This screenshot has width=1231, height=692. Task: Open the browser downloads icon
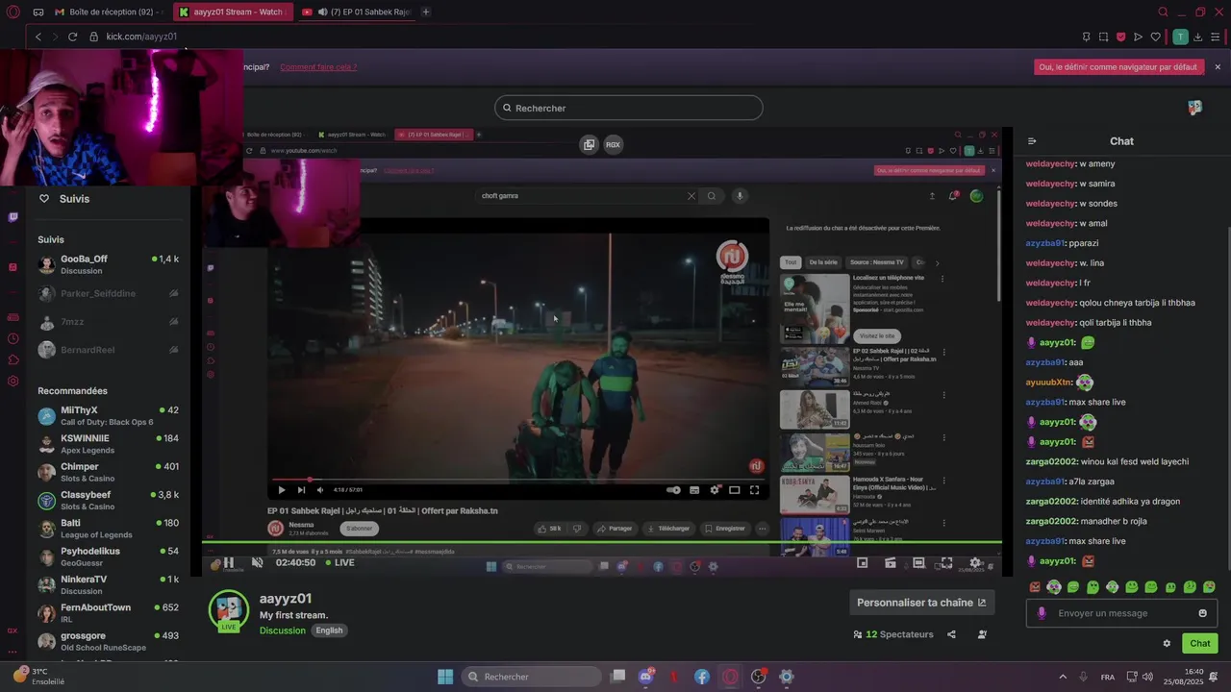pos(1198,37)
